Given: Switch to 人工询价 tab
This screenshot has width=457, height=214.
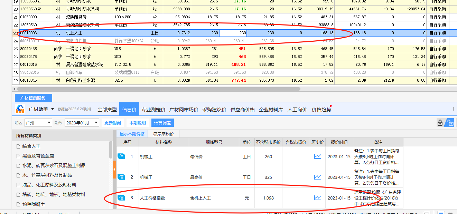Looking at the screenshot, I should pyautogui.click(x=297, y=110).
